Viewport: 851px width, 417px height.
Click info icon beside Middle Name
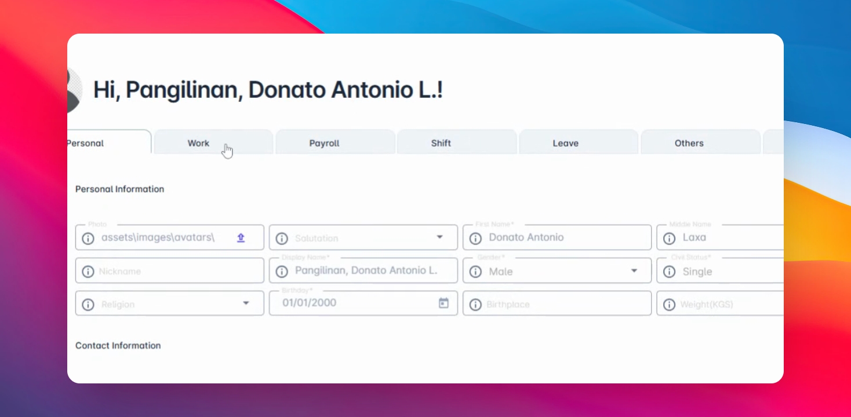click(x=669, y=238)
